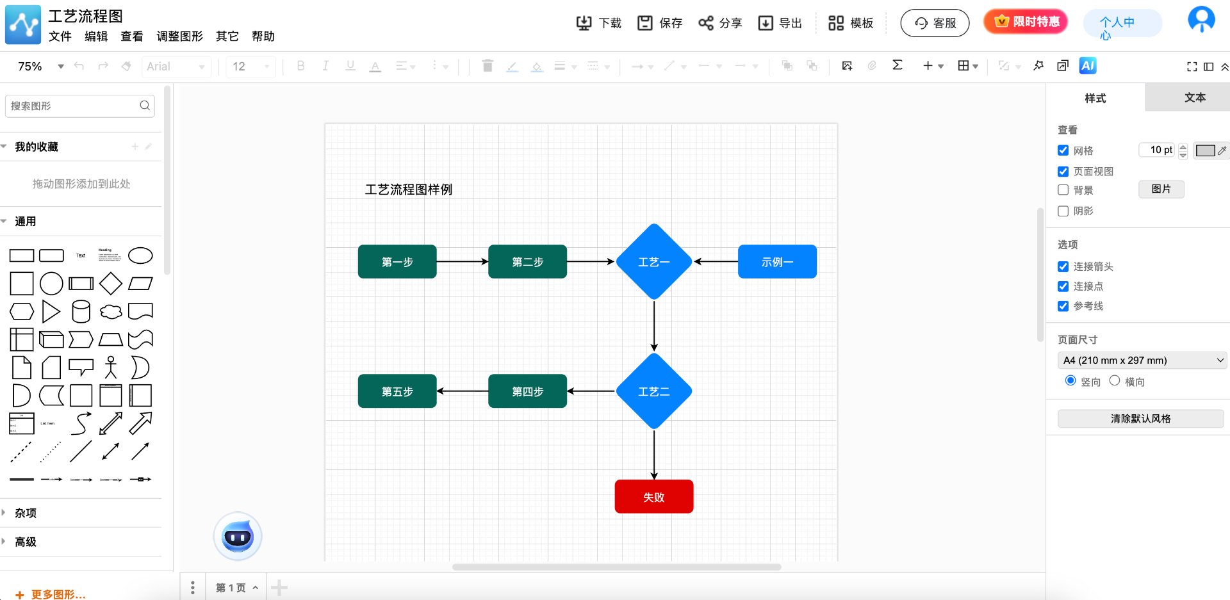
Task: Open the 75% zoom dropdown
Action: point(40,67)
